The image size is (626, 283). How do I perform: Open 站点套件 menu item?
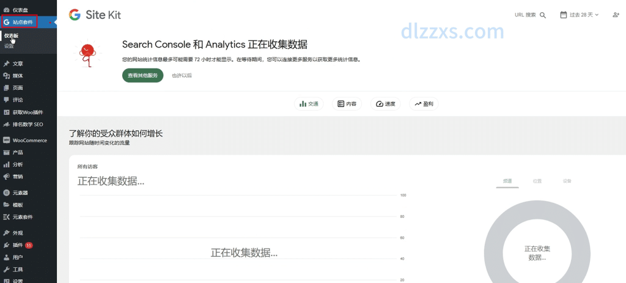[x=28, y=23]
